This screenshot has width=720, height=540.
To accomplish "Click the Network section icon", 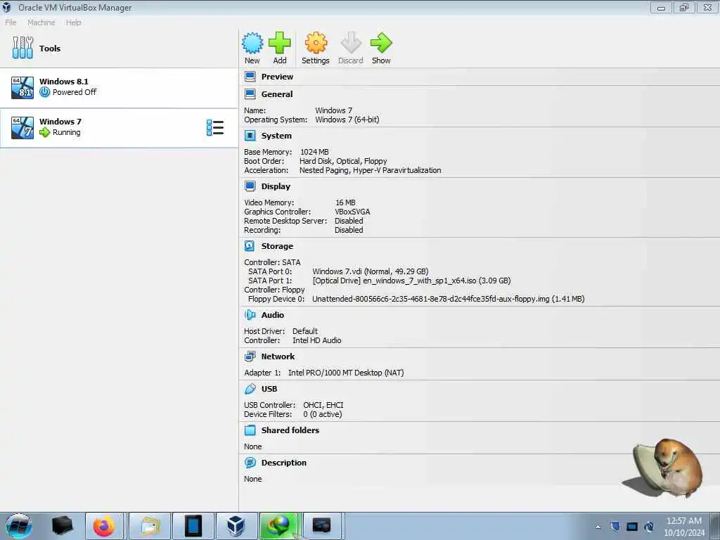I will 250,356.
